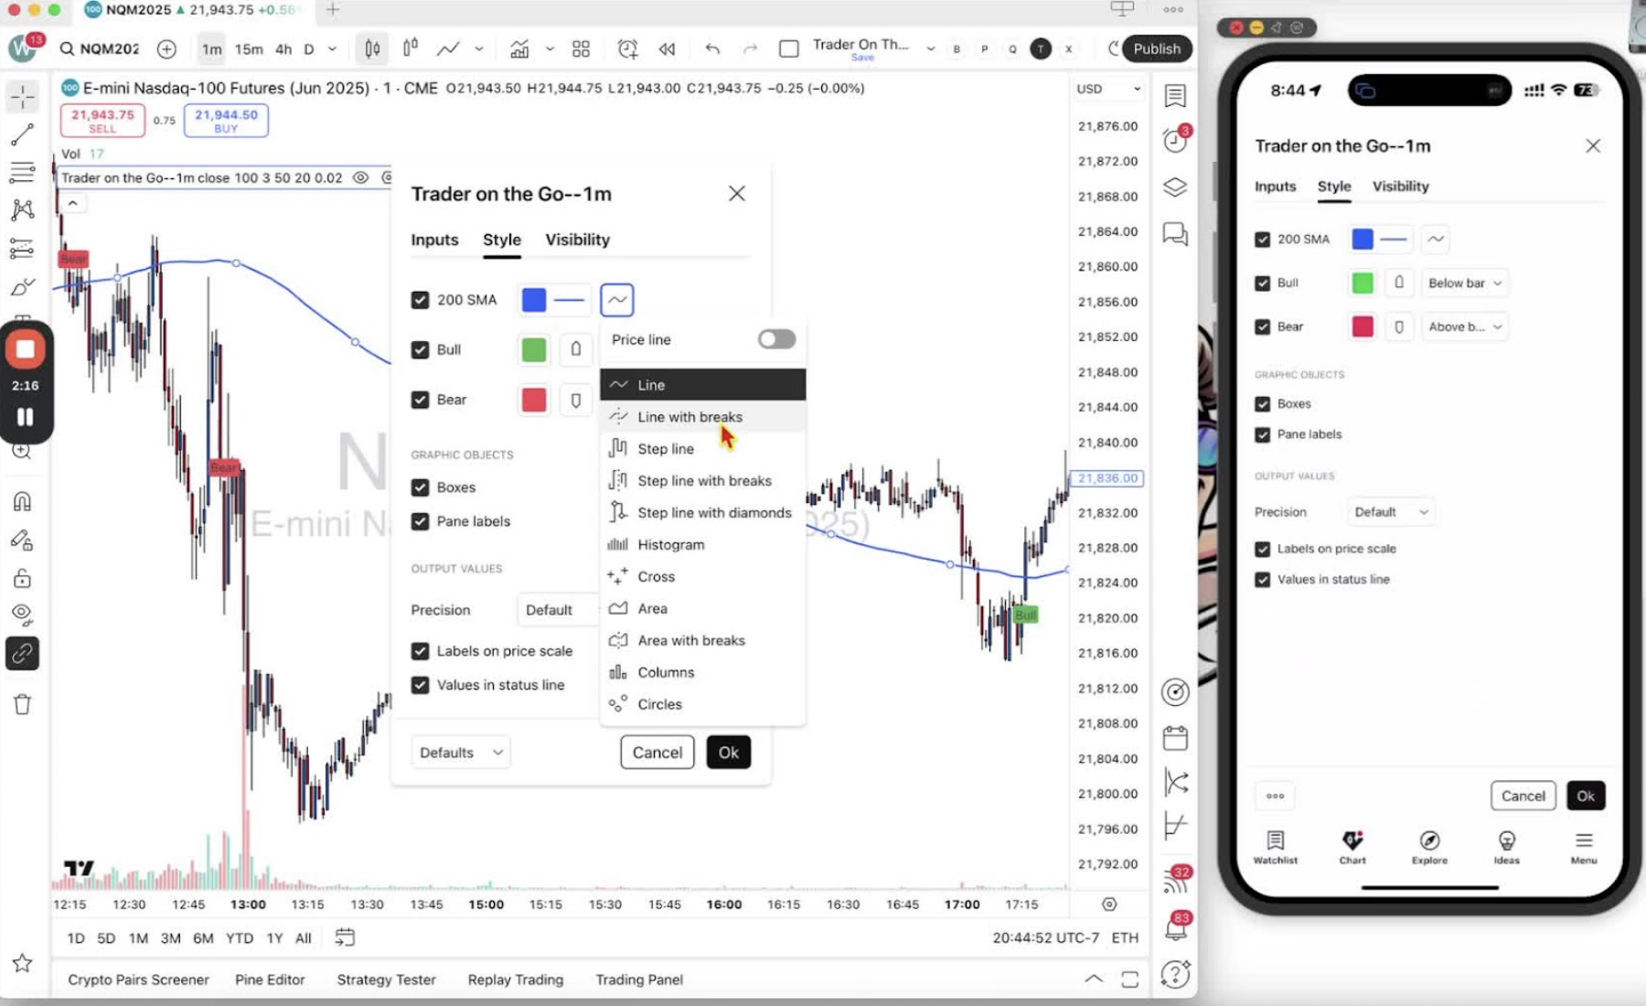Open the patterns tool in left toolbar
1646x1006 pixels.
[x=22, y=209]
